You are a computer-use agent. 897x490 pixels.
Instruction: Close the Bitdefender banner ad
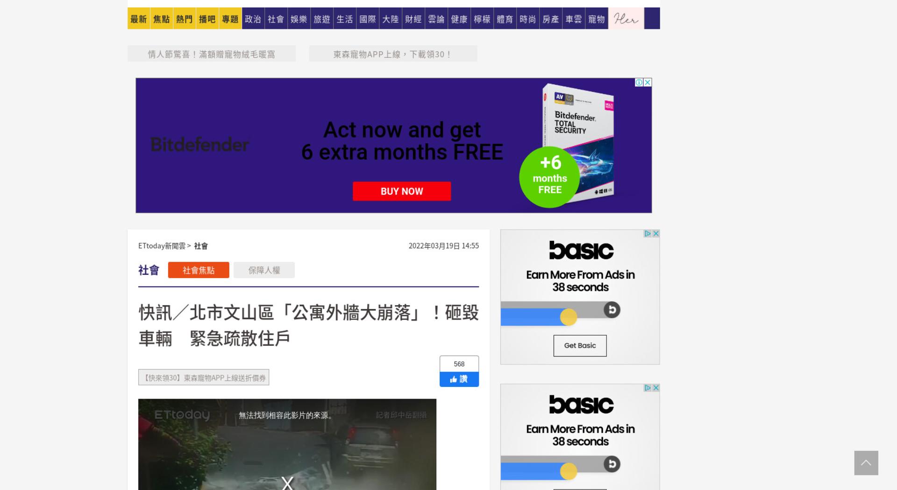click(x=648, y=82)
